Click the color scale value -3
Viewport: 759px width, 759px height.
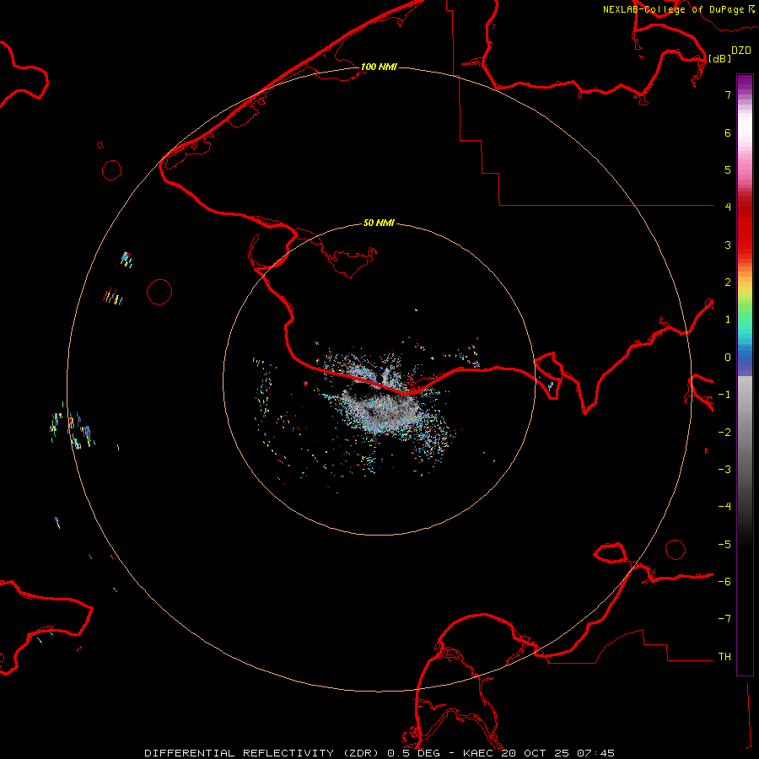(x=724, y=470)
